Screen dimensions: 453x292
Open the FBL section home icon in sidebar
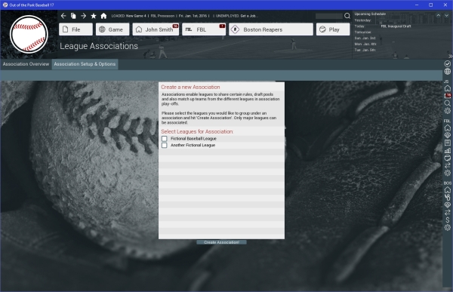tap(447, 128)
